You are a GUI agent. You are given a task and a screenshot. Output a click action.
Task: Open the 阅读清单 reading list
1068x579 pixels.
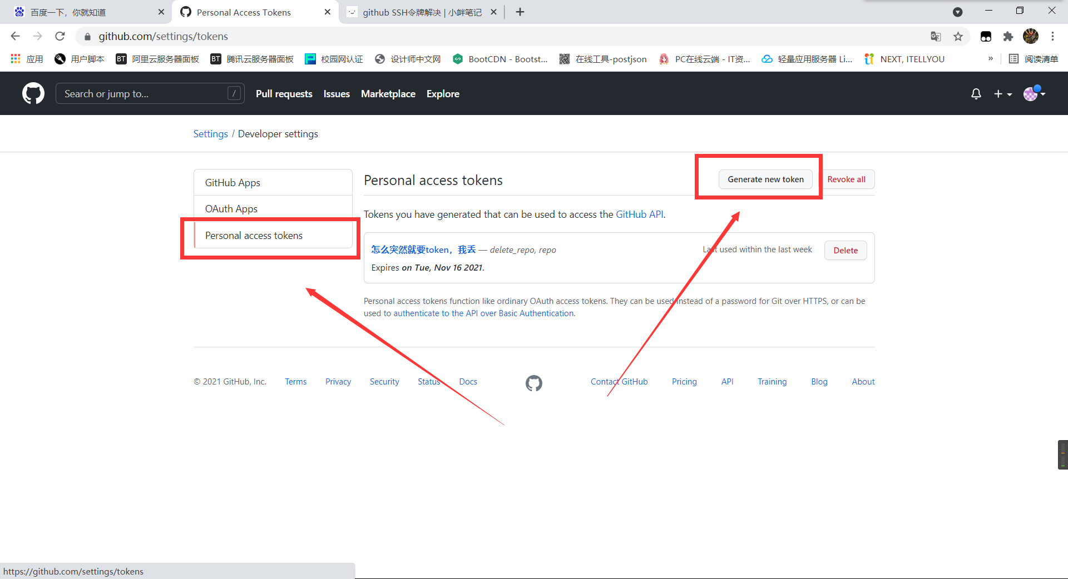point(1034,59)
